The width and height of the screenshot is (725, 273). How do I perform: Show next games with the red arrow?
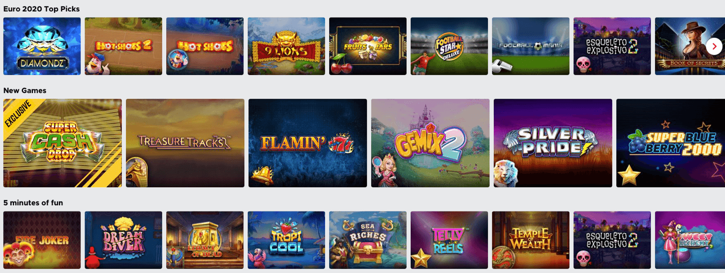[x=714, y=46]
